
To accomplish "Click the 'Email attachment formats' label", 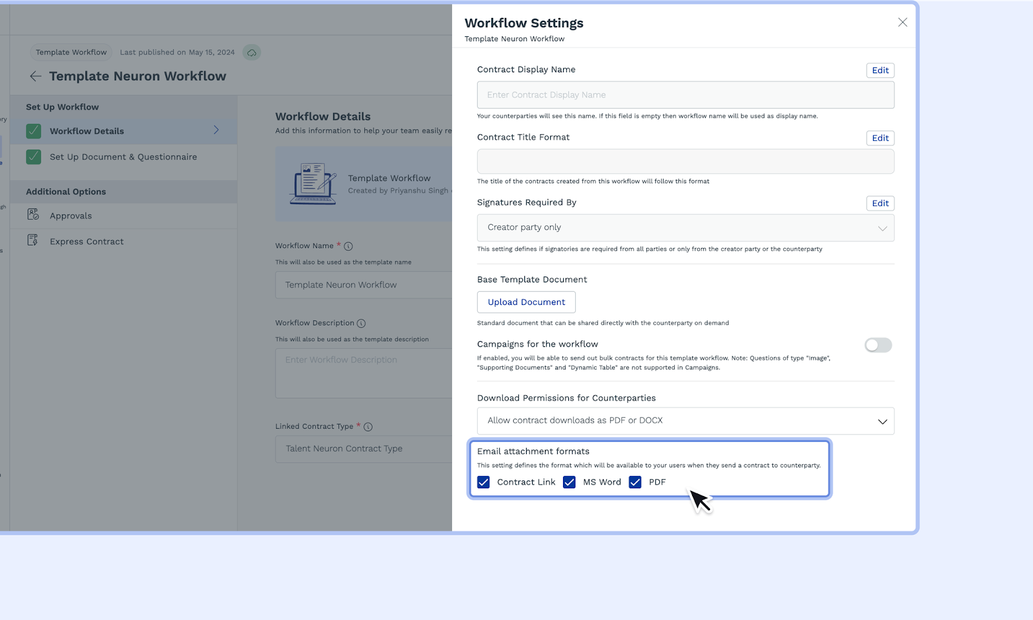I will point(533,451).
